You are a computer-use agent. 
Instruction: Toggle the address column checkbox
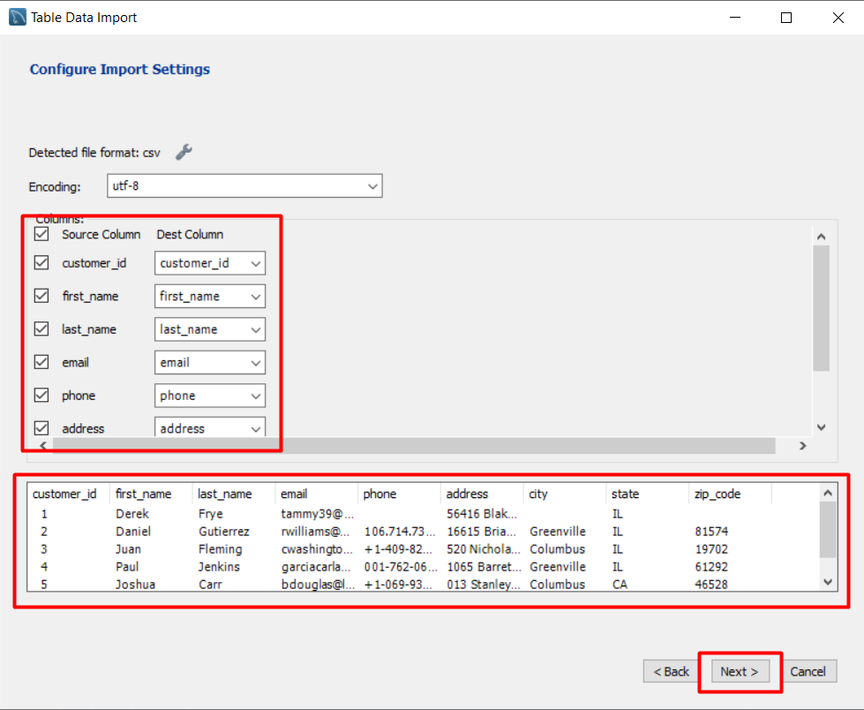point(41,427)
